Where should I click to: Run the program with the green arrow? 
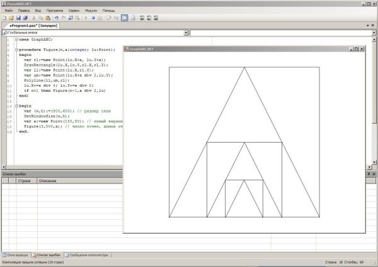coord(86,18)
